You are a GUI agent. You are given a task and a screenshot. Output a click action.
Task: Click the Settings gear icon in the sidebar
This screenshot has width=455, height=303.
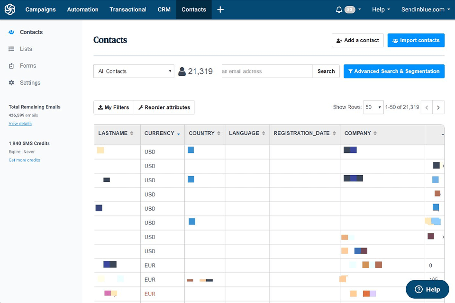(x=11, y=83)
